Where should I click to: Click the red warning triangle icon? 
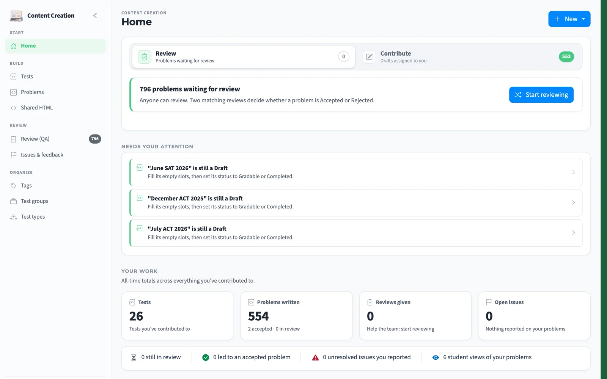point(315,357)
